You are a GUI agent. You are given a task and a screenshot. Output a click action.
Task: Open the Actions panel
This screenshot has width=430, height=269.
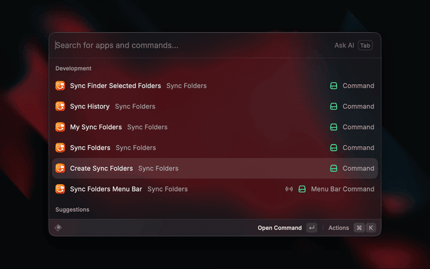[x=339, y=228]
